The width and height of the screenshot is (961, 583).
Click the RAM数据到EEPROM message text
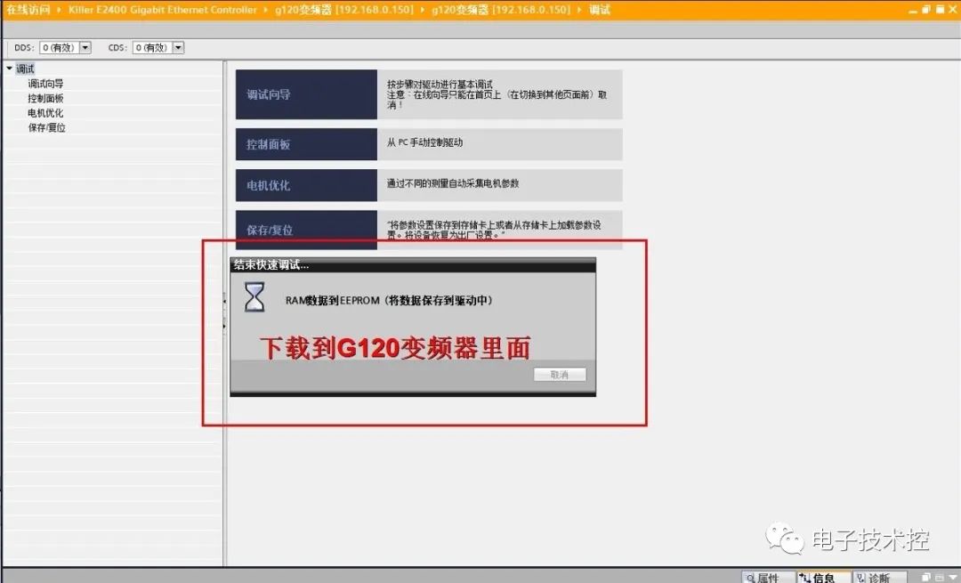pyautogui.click(x=389, y=300)
